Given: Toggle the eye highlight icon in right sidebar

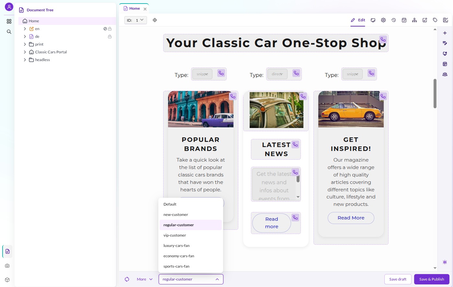Looking at the screenshot, I should (445, 262).
